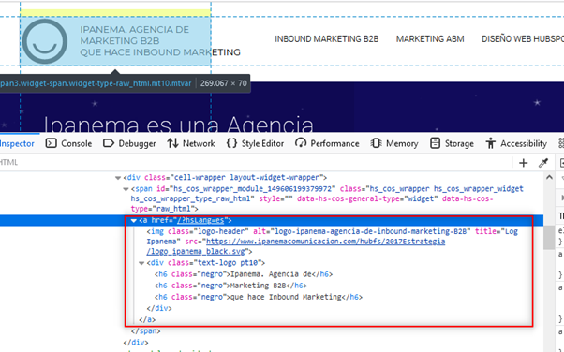Image resolution: width=564 pixels, height=352 pixels.
Task: Collapse the text-logo pt10 div node
Action: tap(141, 263)
